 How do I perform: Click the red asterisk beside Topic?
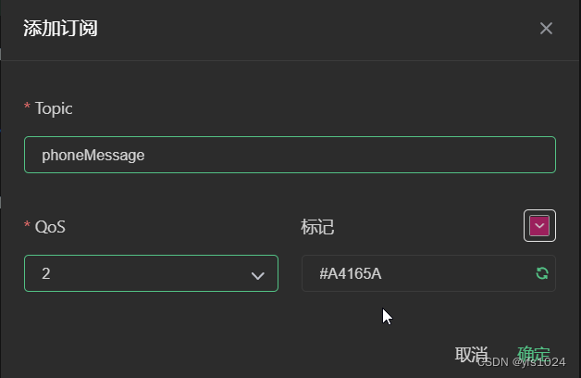click(x=27, y=107)
